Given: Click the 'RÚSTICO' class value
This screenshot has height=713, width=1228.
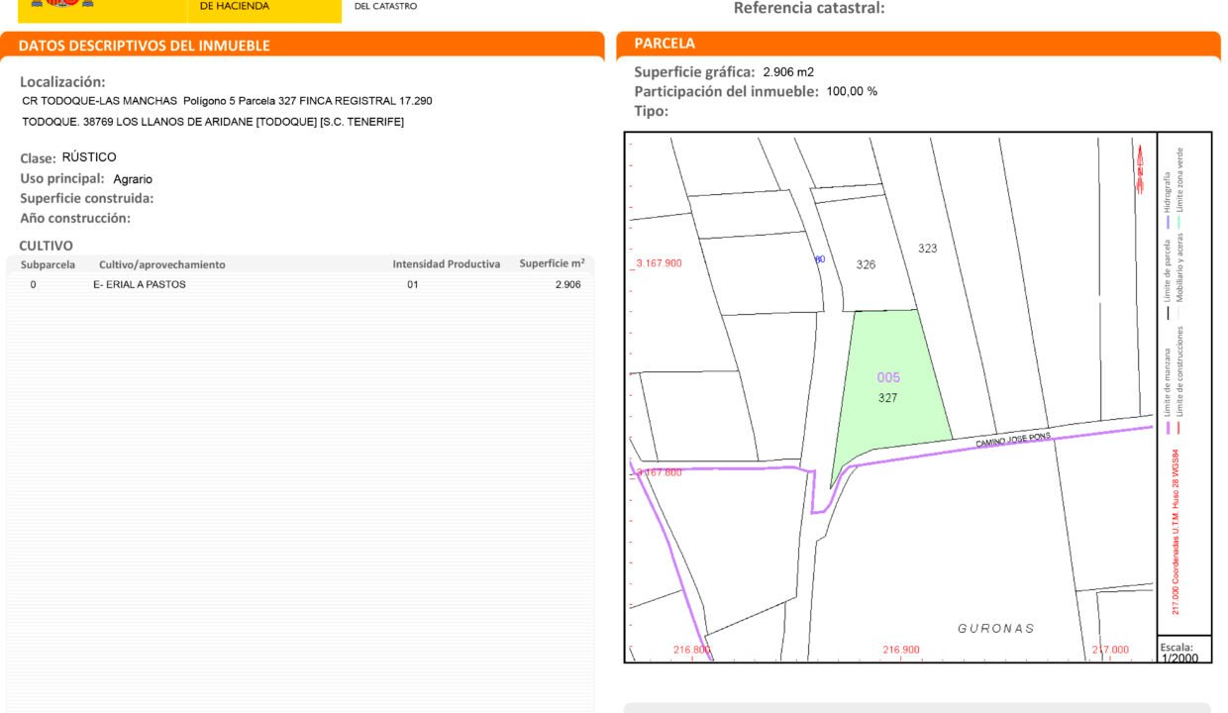Looking at the screenshot, I should click(89, 157).
